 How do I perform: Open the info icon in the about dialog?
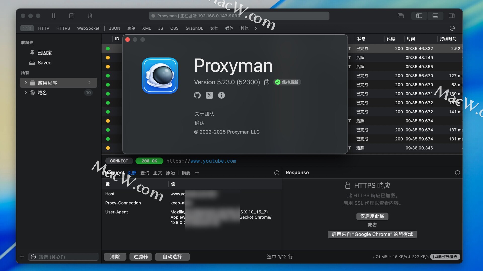pyautogui.click(x=221, y=95)
